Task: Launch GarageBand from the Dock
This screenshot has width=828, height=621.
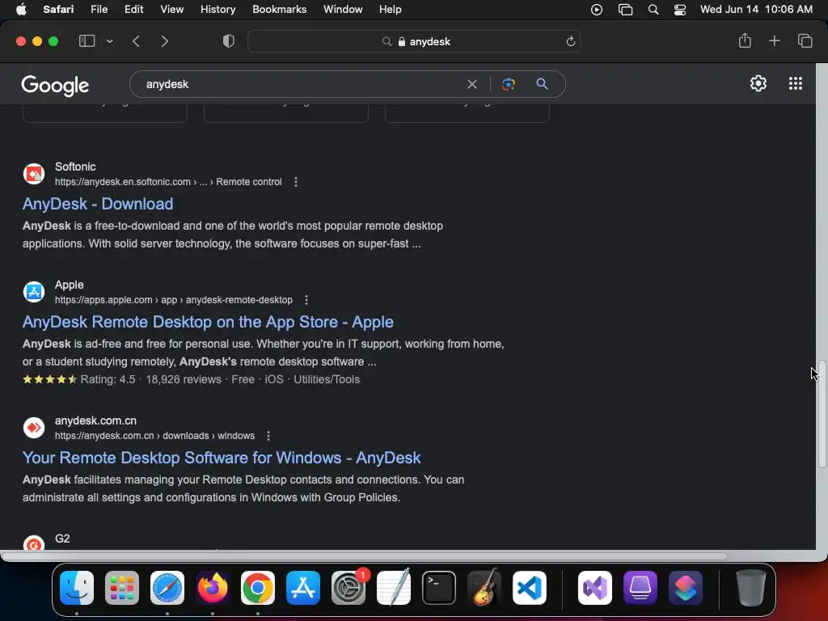Action: pos(484,588)
